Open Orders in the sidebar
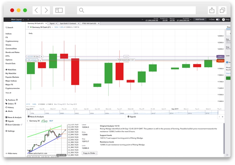Image resolution: width=235 pixels, height=165 pixels. coord(11,104)
